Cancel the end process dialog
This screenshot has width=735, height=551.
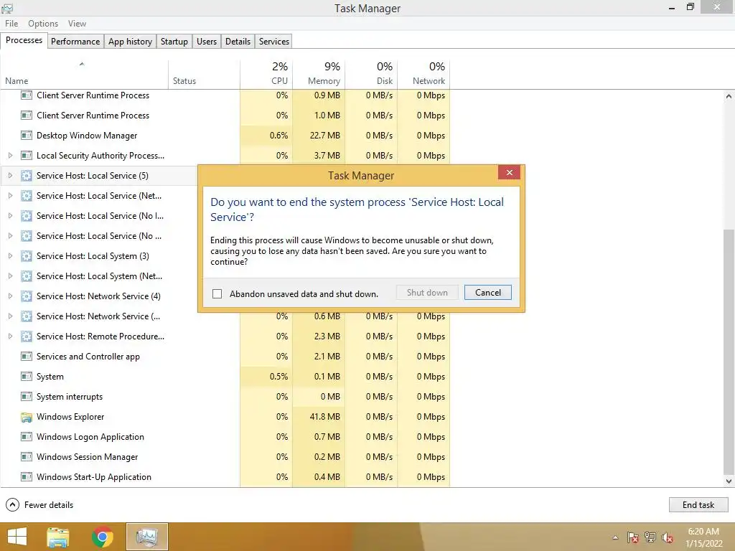(x=488, y=293)
